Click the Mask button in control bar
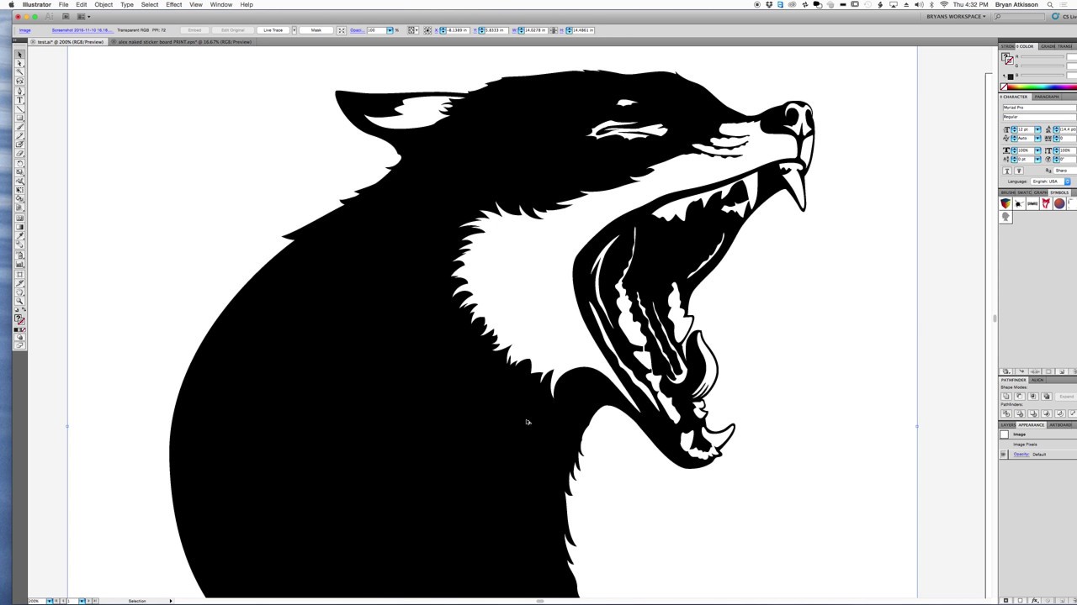Image resolution: width=1077 pixels, height=605 pixels. [x=316, y=30]
